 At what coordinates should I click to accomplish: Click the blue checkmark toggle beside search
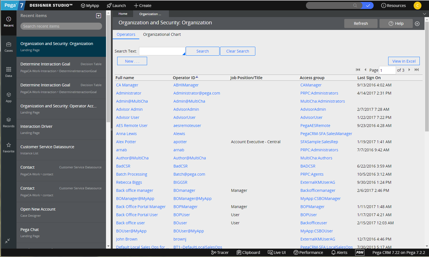pyautogui.click(x=368, y=5)
